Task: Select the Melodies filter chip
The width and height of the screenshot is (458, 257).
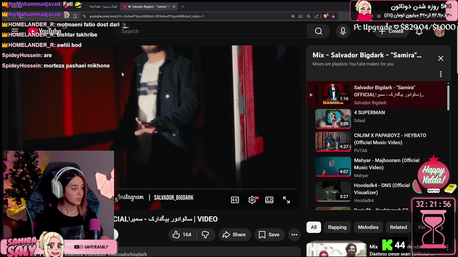Action: pos(368,227)
